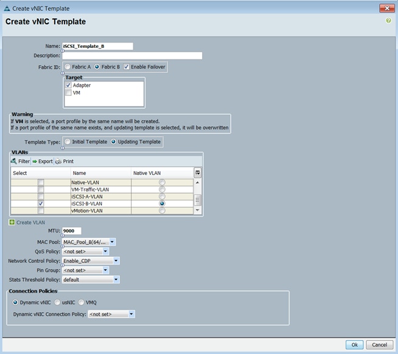Select the vMotion-VLAN row checkbox

tap(41, 211)
